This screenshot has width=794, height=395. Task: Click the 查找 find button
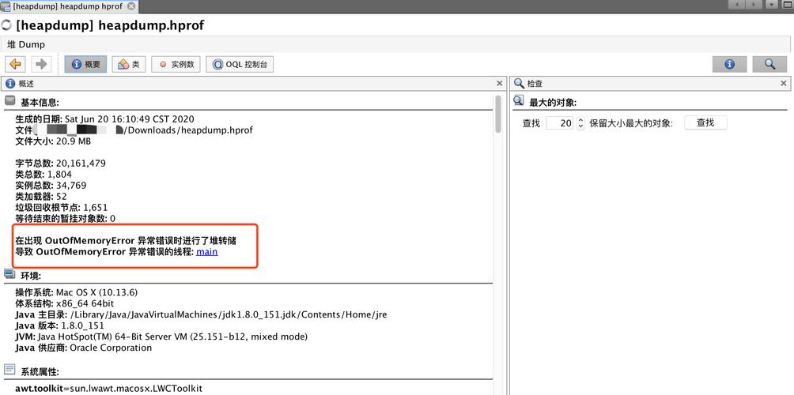pos(705,122)
